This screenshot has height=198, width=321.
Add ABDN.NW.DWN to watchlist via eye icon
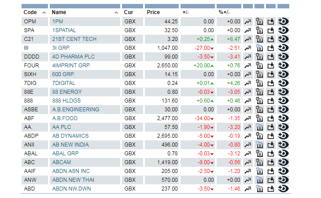tap(284, 189)
